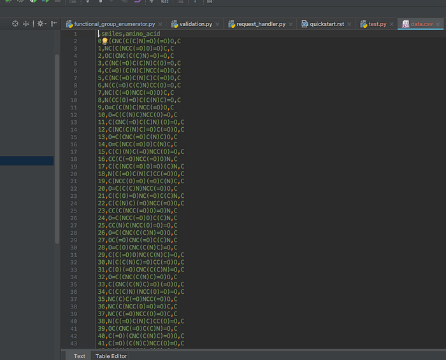
Task: Close the request_handler.py tab
Action: (291, 24)
